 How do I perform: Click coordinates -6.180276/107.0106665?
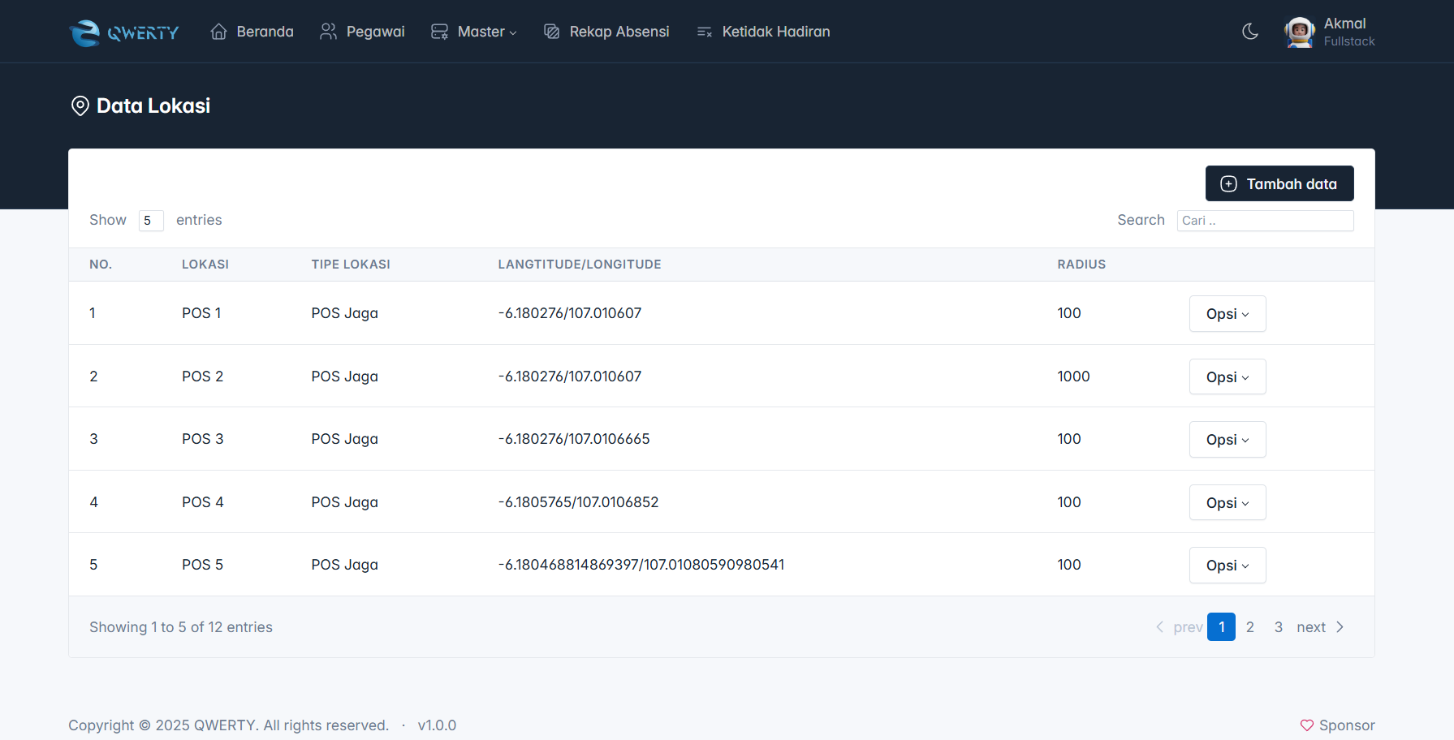coord(574,439)
